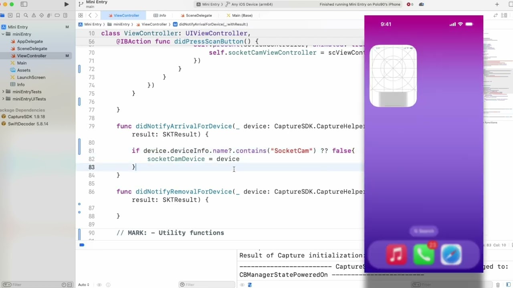Screen dimensions: 513x288
Task: Open the cloud status icon
Action: tap(421, 4)
